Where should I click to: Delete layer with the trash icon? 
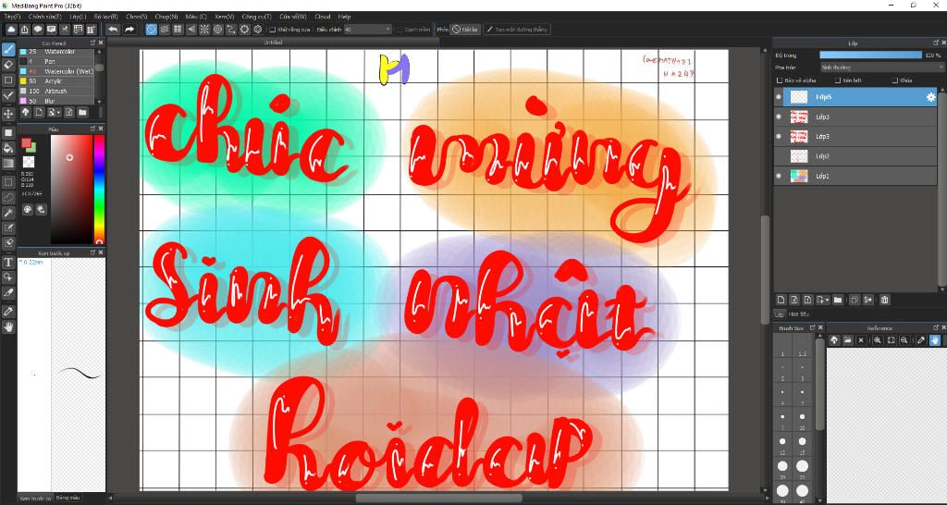884,300
